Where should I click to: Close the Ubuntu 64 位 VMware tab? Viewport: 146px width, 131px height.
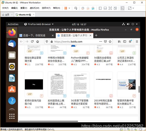point(33,14)
